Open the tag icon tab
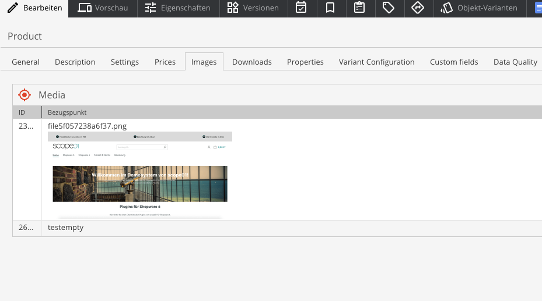Screen dimensions: 542x301 pyautogui.click(x=389, y=8)
